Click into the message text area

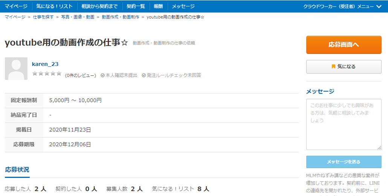[344, 124]
